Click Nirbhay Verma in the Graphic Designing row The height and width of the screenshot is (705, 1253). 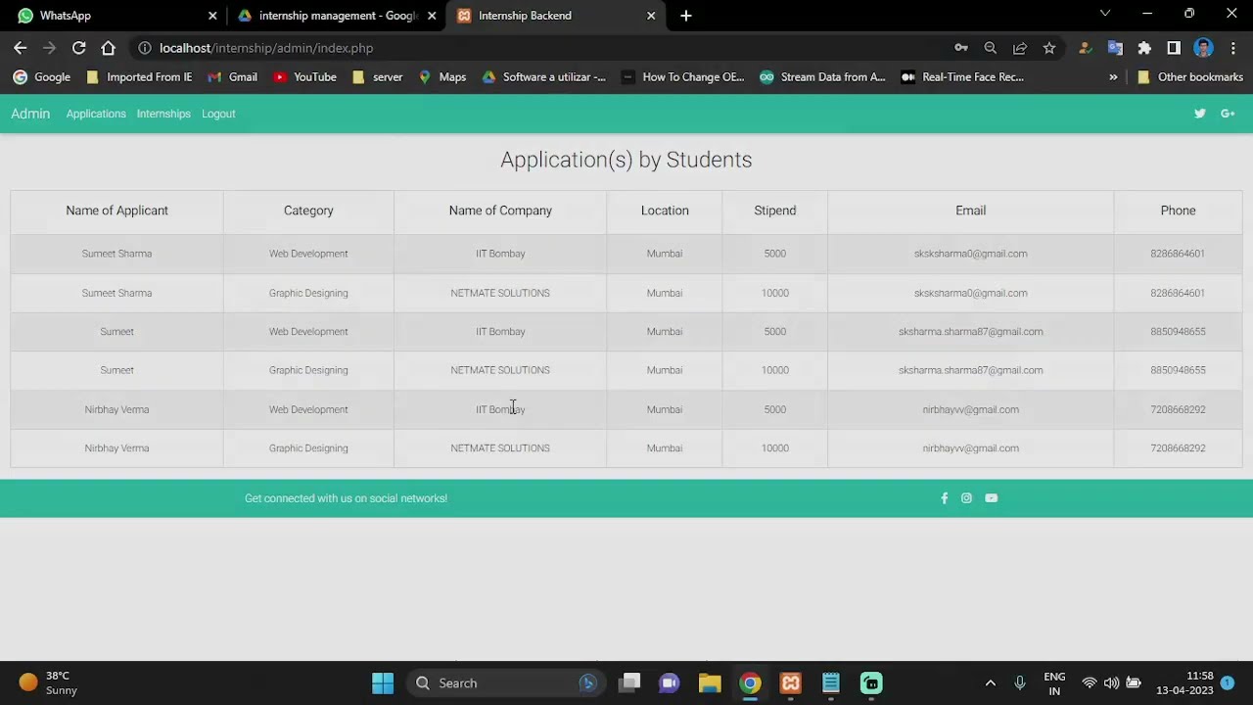click(x=116, y=448)
